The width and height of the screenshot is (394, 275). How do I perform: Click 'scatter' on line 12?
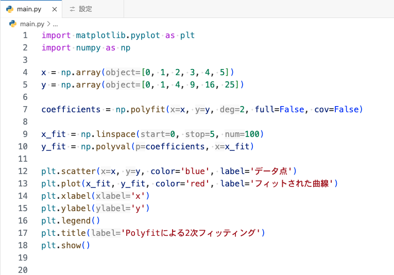click(78, 171)
